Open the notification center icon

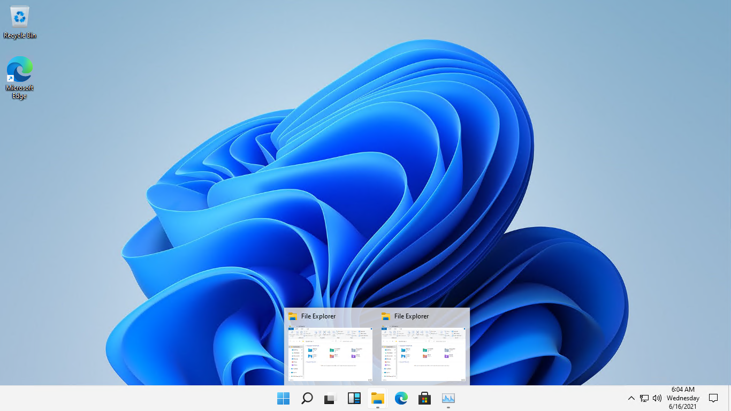(x=713, y=398)
